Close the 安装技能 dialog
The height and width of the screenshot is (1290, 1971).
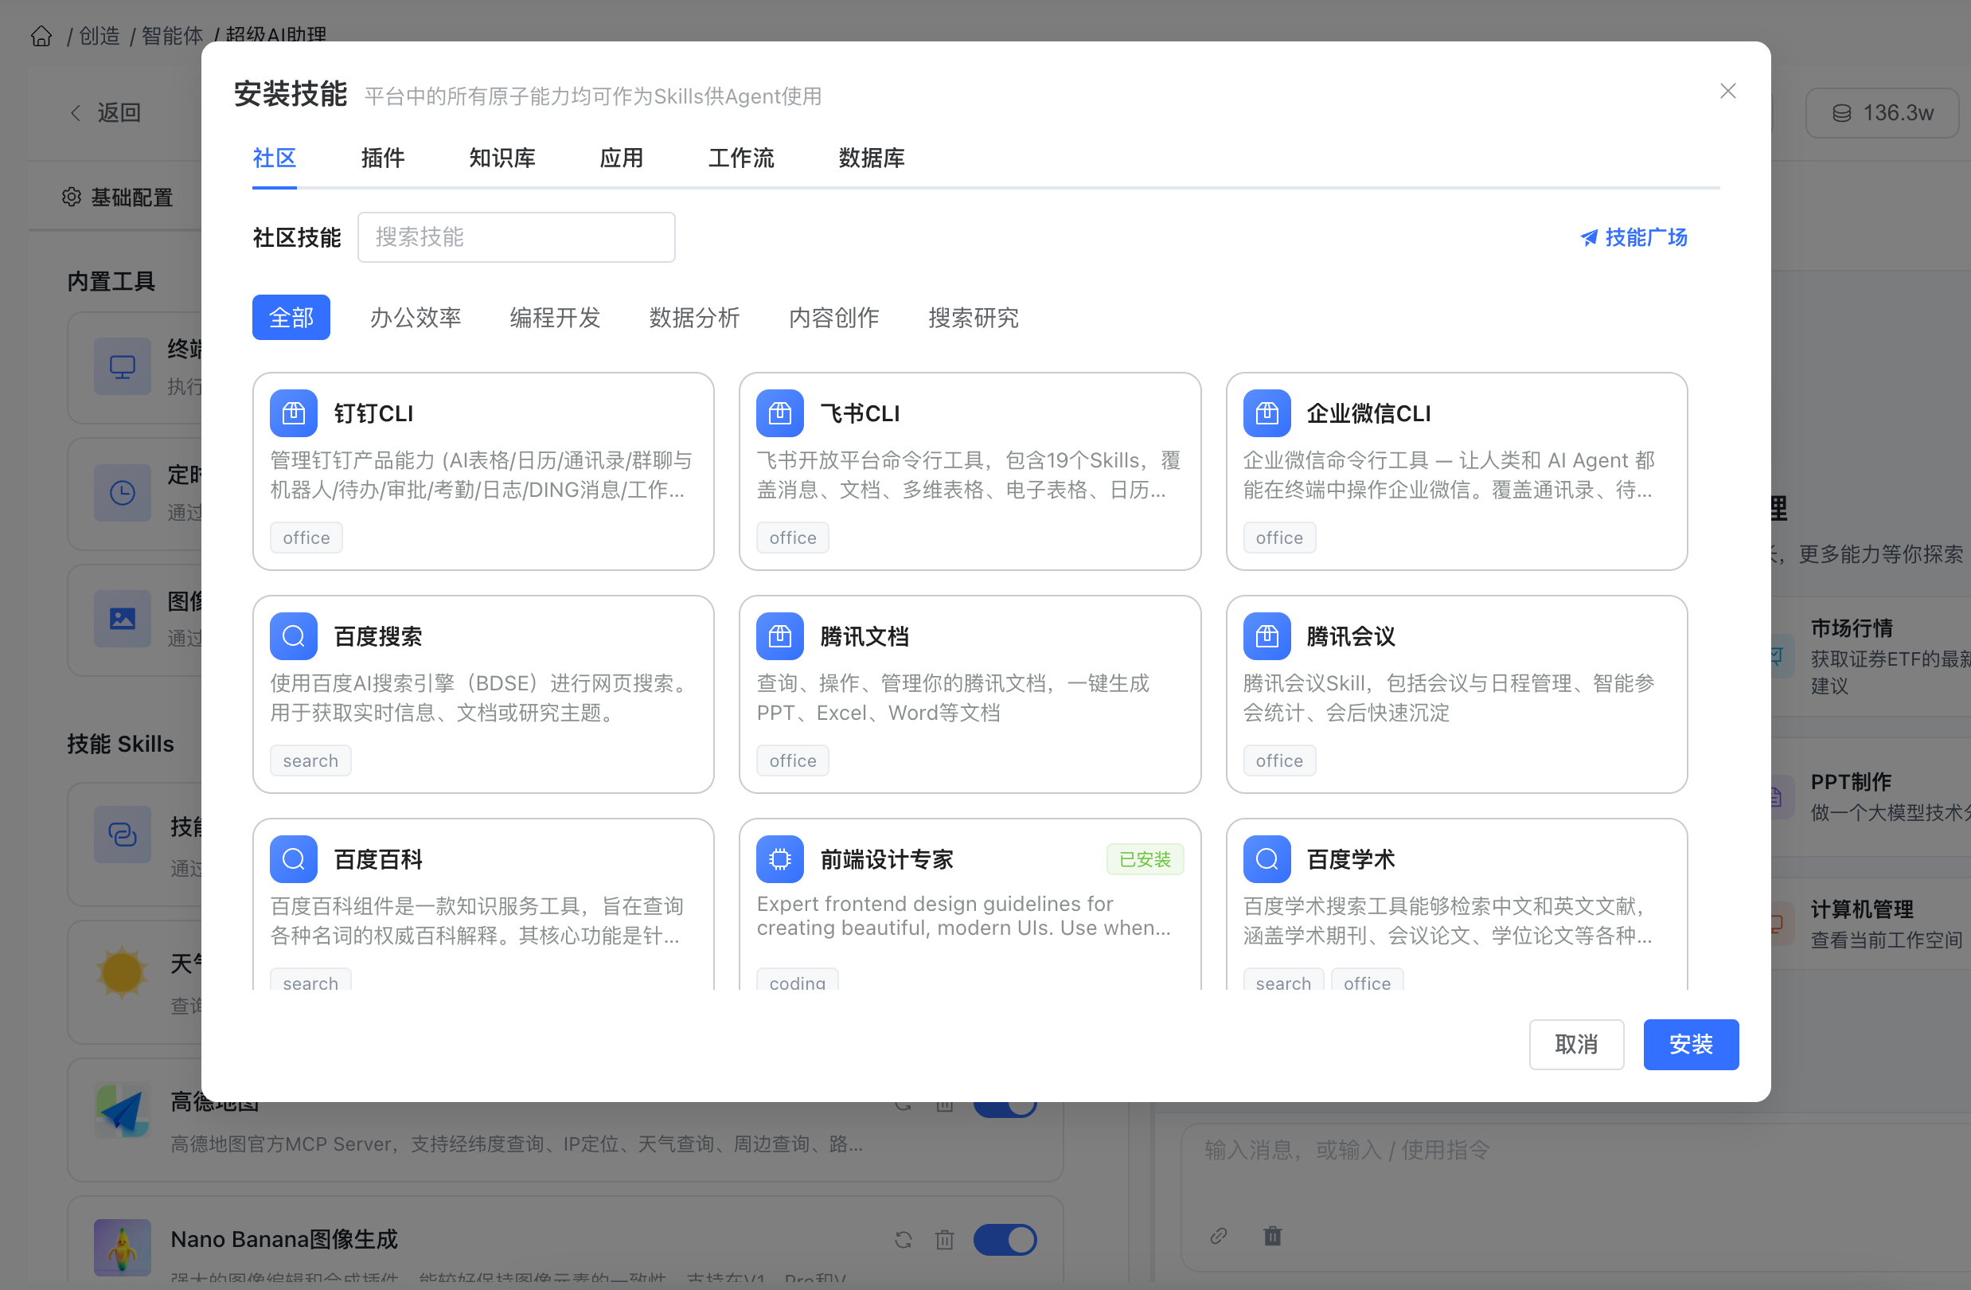[x=1727, y=91]
